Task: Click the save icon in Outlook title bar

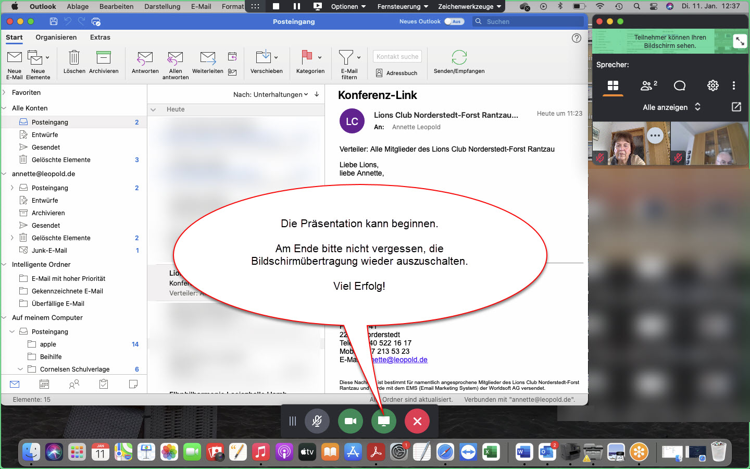Action: (53, 21)
